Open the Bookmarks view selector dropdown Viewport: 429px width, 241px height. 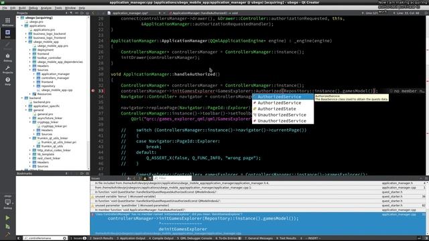[x=66, y=173]
